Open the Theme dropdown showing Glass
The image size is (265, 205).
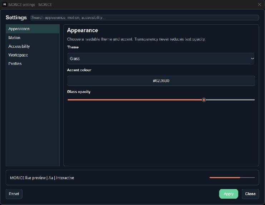coord(161,58)
